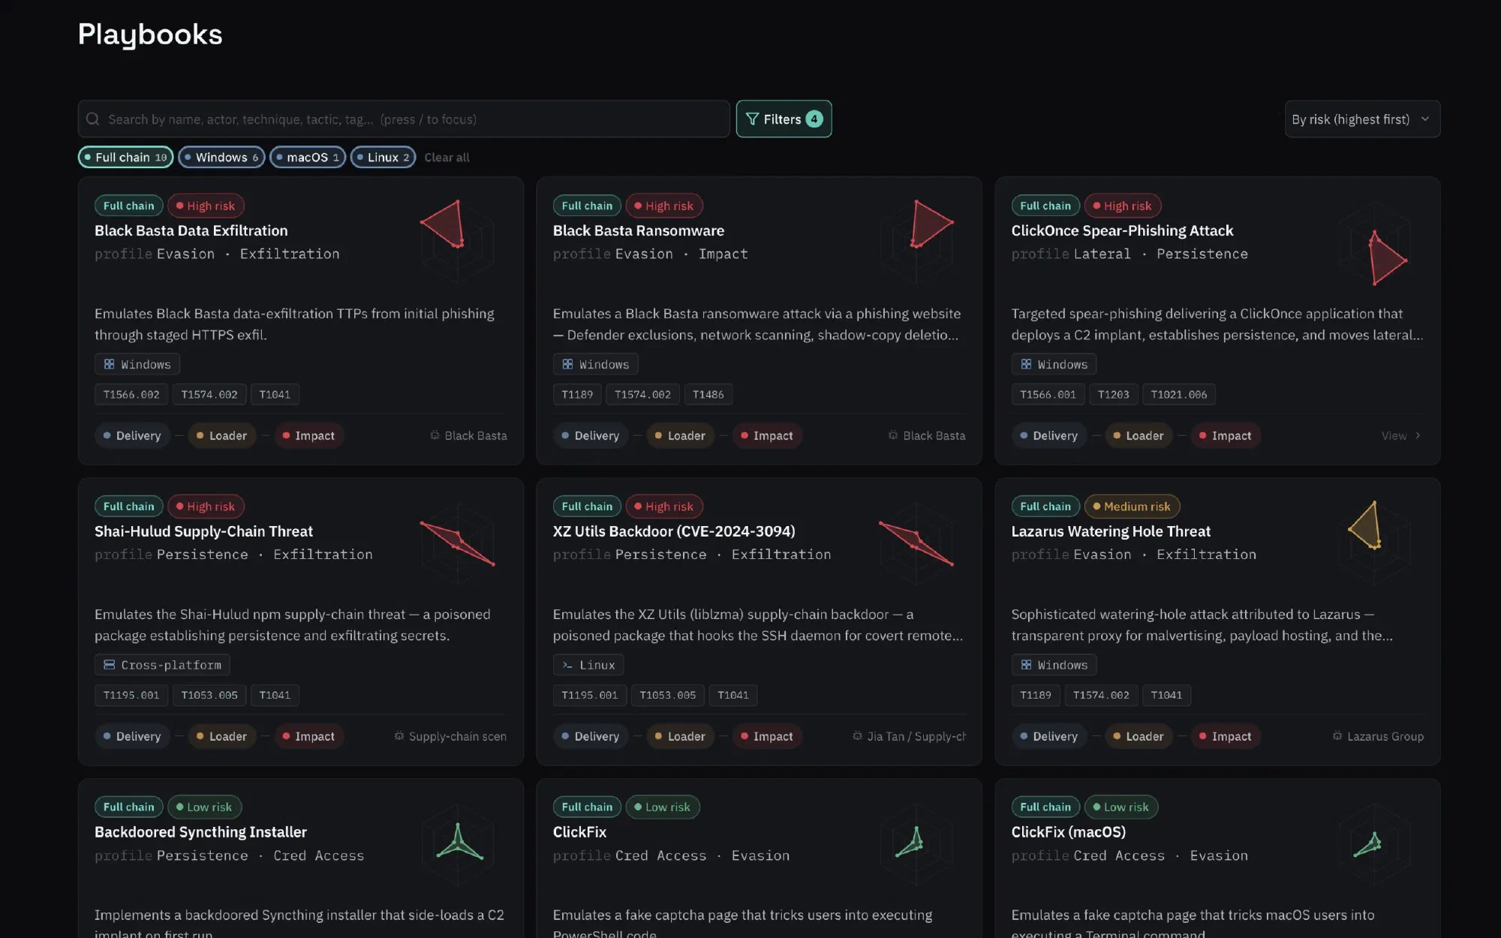1501x938 pixels.
Task: Click Windows platform icon on Lazarus card
Action: (1026, 665)
